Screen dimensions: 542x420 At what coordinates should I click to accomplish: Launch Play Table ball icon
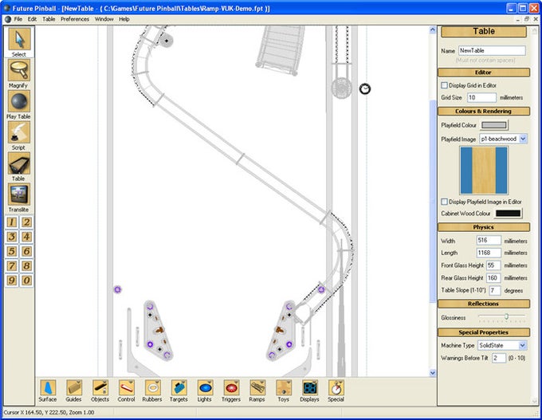click(x=19, y=101)
